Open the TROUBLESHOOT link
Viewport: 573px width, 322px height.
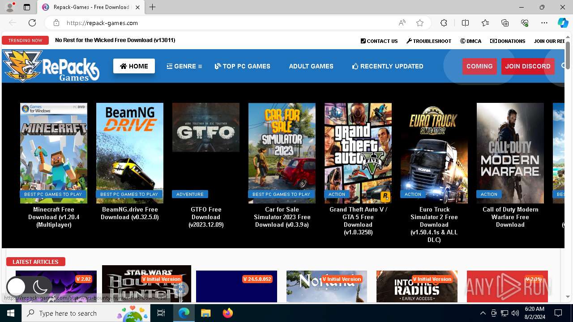(x=429, y=41)
